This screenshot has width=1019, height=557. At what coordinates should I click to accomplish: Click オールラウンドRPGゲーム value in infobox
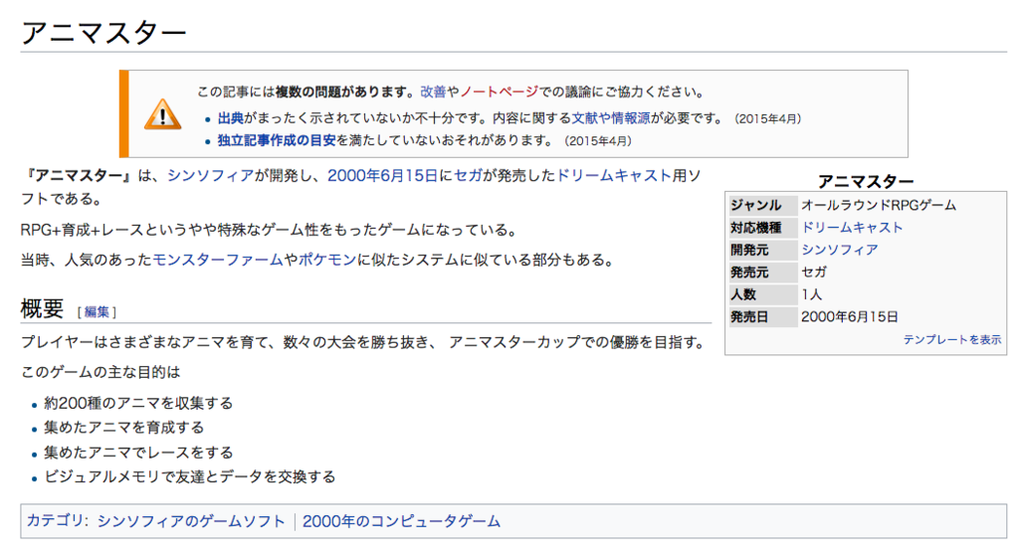tap(879, 206)
